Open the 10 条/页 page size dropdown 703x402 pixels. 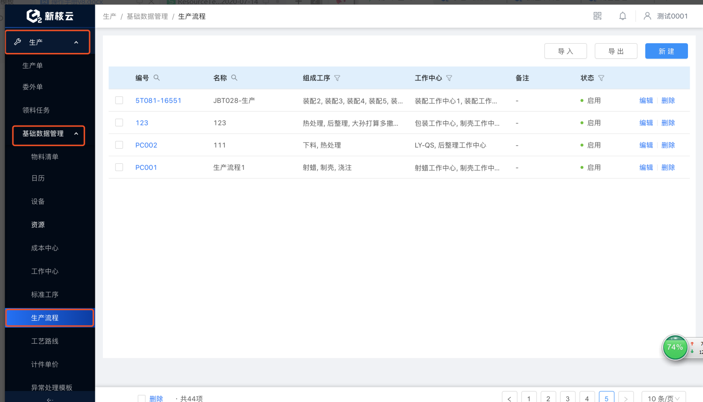[x=663, y=398]
